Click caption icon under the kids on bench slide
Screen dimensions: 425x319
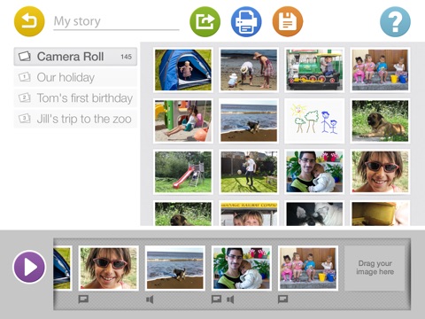point(282,300)
